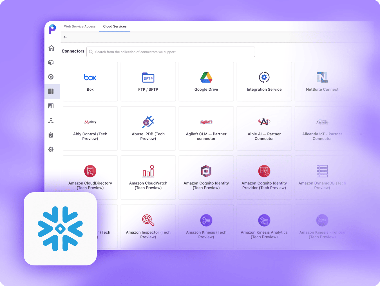Open the 'Box' connector label

tap(90, 89)
